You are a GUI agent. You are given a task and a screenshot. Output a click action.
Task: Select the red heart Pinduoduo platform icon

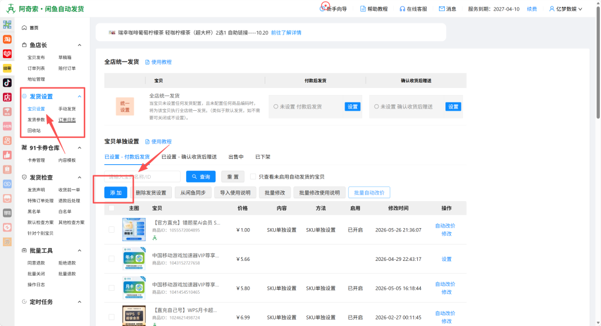click(x=7, y=53)
